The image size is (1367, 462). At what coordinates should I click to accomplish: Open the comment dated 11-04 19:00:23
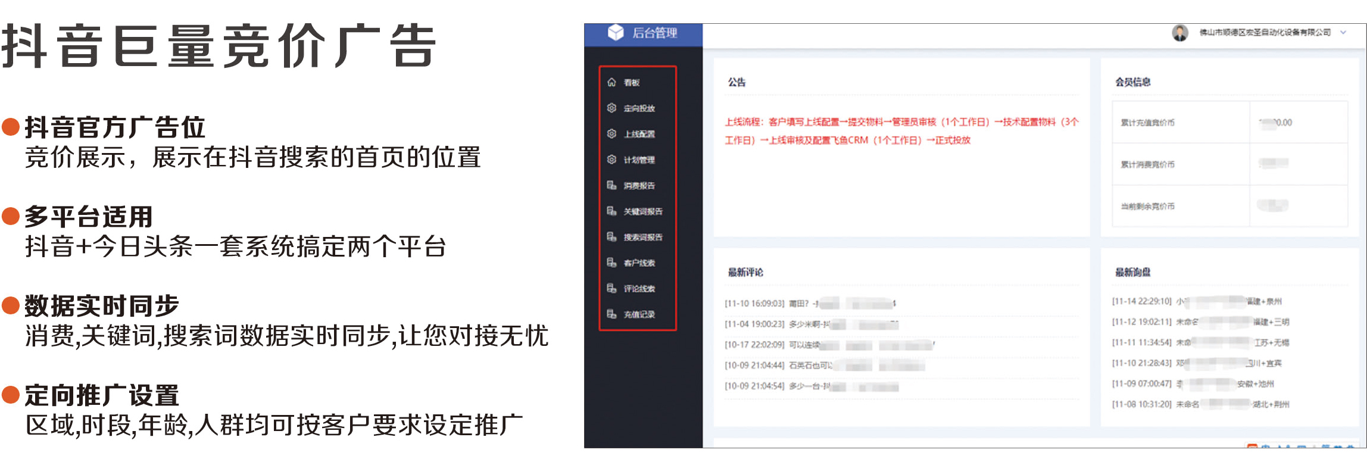(x=812, y=324)
